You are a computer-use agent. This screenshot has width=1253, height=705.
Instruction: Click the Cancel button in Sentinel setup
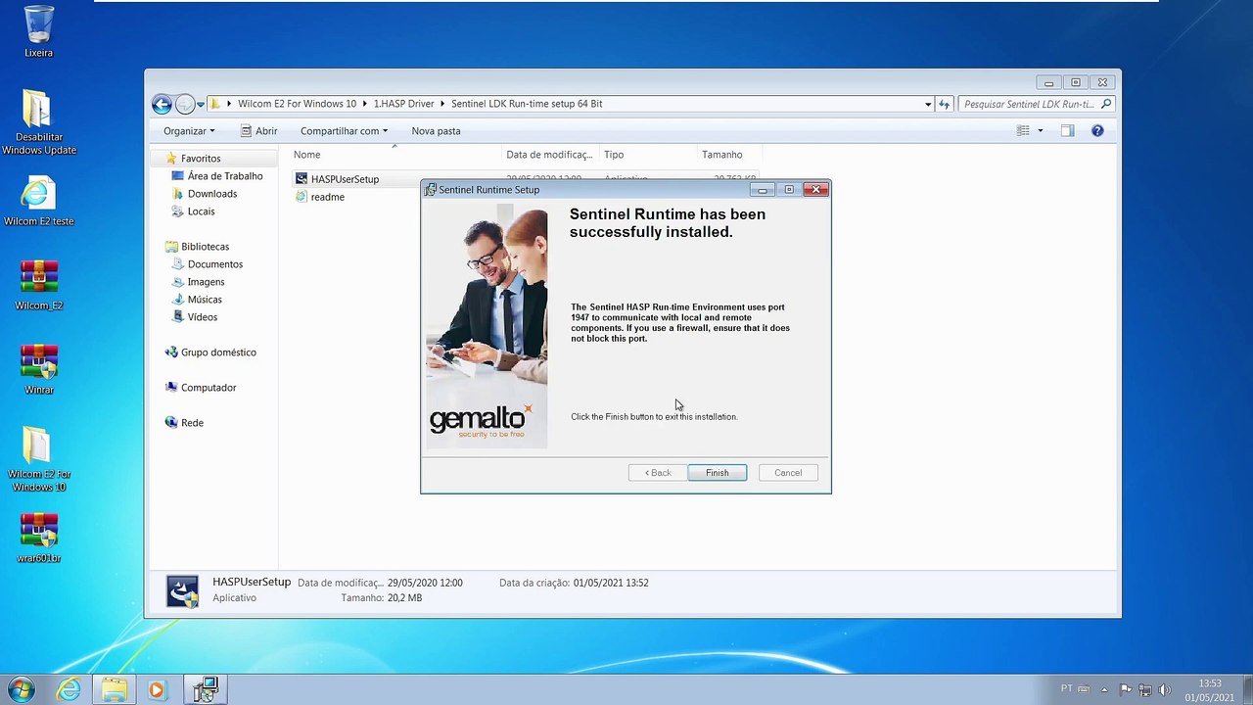pos(788,473)
